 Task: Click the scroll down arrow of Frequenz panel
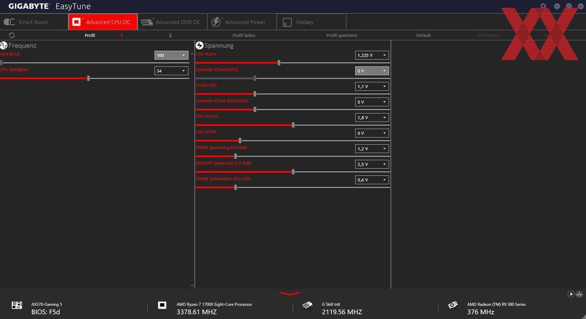coord(192,285)
